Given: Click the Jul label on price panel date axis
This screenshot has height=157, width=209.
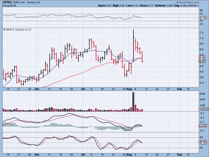Looking at the screenshot, I should [x=83, y=89].
